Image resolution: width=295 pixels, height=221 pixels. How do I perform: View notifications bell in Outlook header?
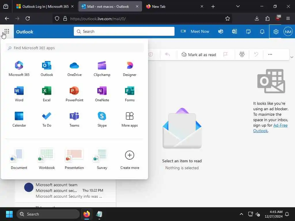[x=262, y=31]
